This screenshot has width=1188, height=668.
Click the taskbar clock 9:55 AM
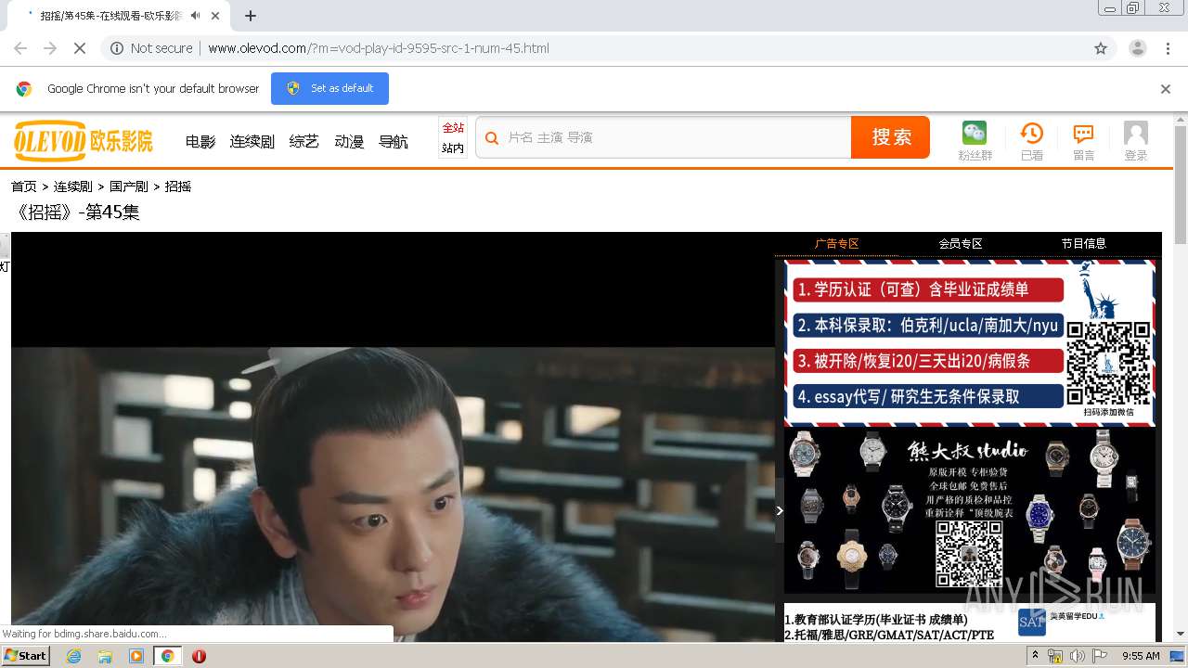1141,656
